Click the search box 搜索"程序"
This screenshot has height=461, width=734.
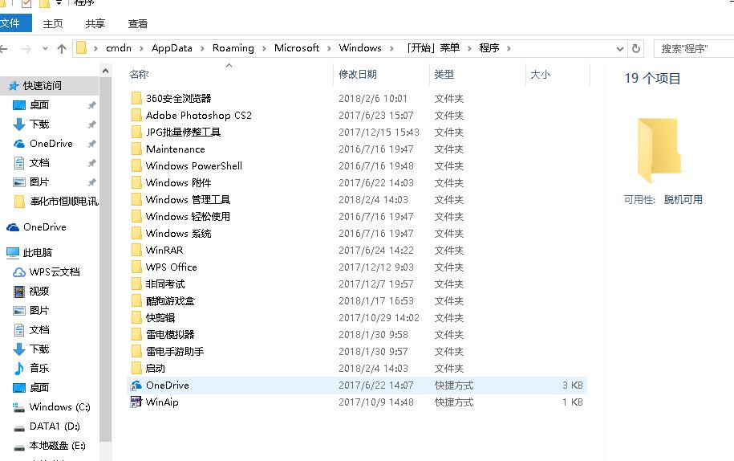(x=694, y=48)
